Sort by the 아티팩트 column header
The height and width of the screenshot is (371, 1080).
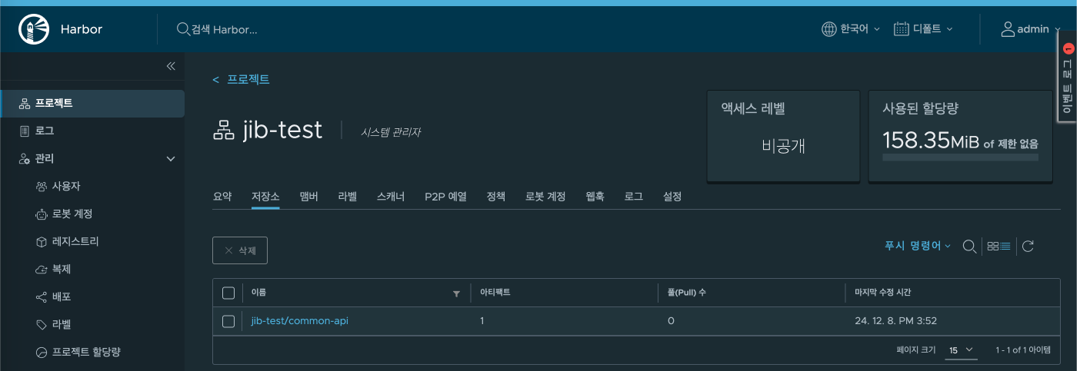(495, 293)
